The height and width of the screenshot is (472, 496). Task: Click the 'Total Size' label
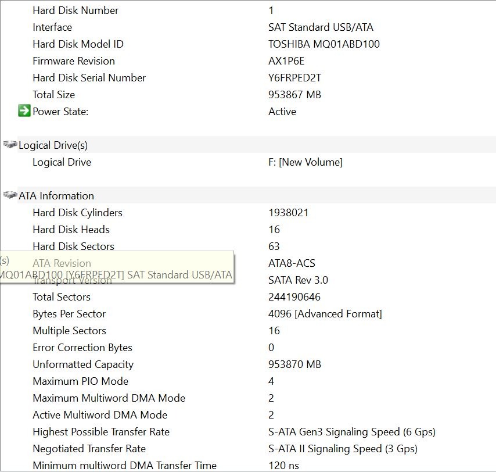54,95
